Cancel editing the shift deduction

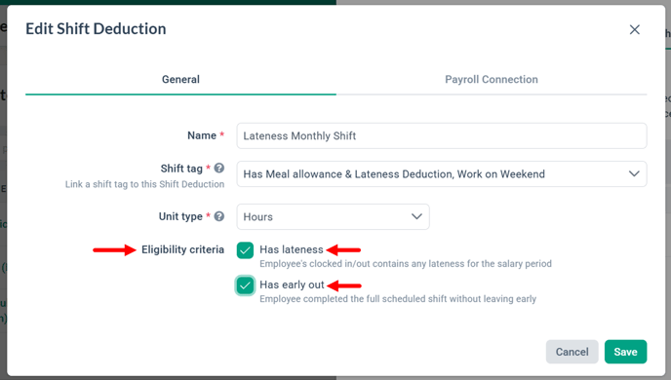coord(572,352)
